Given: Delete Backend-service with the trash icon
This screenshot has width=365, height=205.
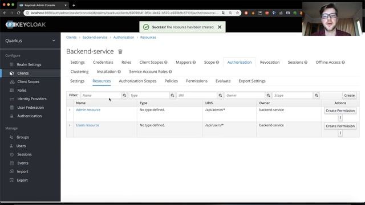Looking at the screenshot, I should (x=120, y=52).
